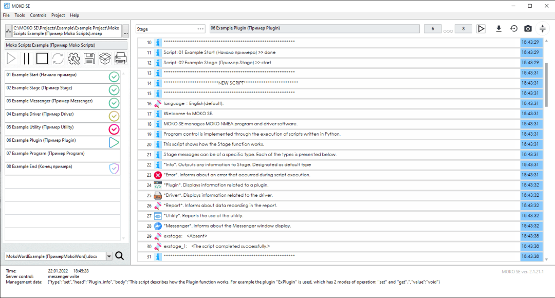Viewport: 555px width, 298px height.
Task: Search the document with the magnifier icon
Action: click(x=120, y=256)
